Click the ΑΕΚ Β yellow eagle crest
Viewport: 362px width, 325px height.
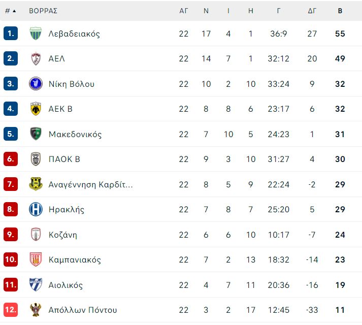click(x=36, y=109)
